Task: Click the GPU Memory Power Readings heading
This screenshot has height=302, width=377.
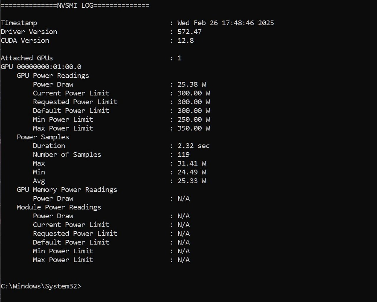Action: point(67,190)
